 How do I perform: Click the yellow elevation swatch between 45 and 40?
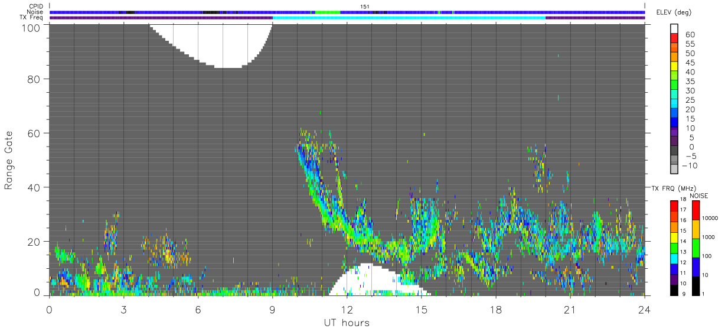[674, 66]
